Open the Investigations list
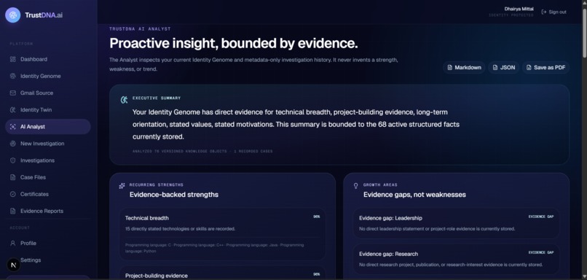 48,160
